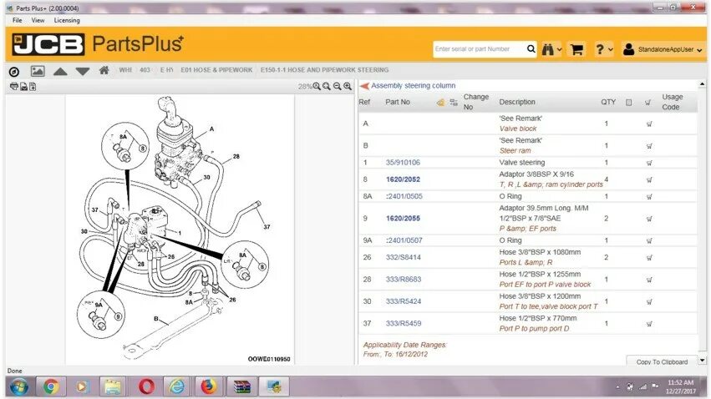This screenshot has height=399, width=711.
Task: Add Valve steering to cart
Action: tap(649, 163)
